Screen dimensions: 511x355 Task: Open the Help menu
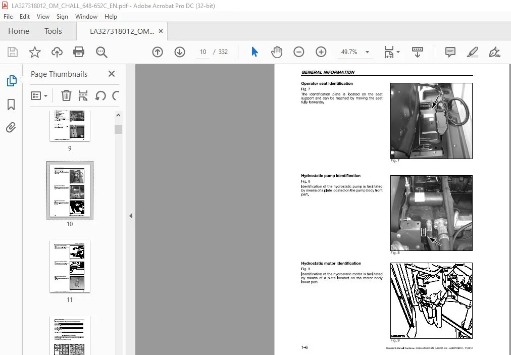coord(111,17)
